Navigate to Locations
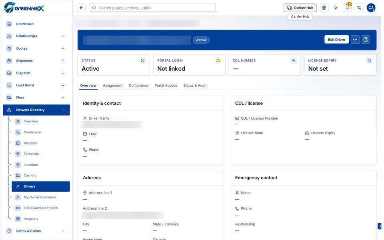The width and height of the screenshot is (384, 240). pos(41,165)
